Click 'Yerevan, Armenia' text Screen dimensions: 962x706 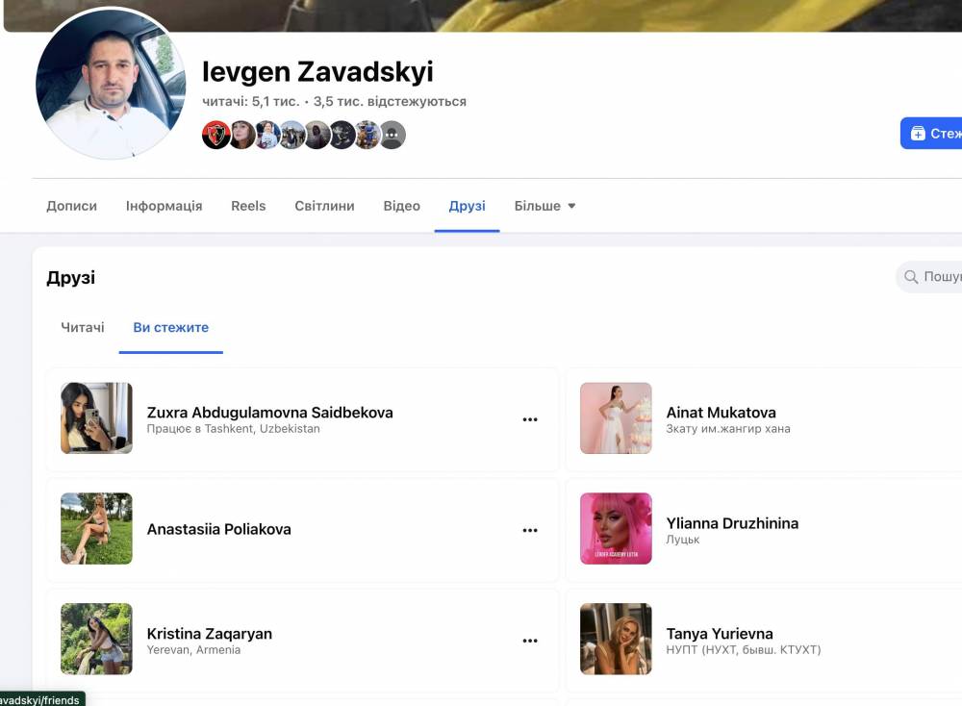pos(193,650)
